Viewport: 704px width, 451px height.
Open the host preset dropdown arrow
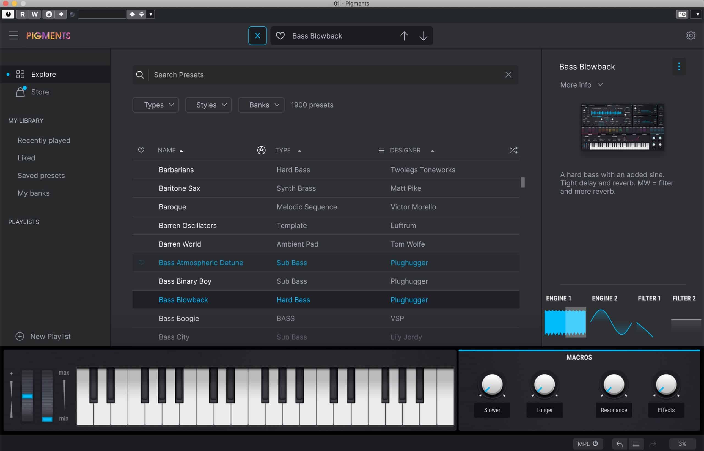coord(151,14)
